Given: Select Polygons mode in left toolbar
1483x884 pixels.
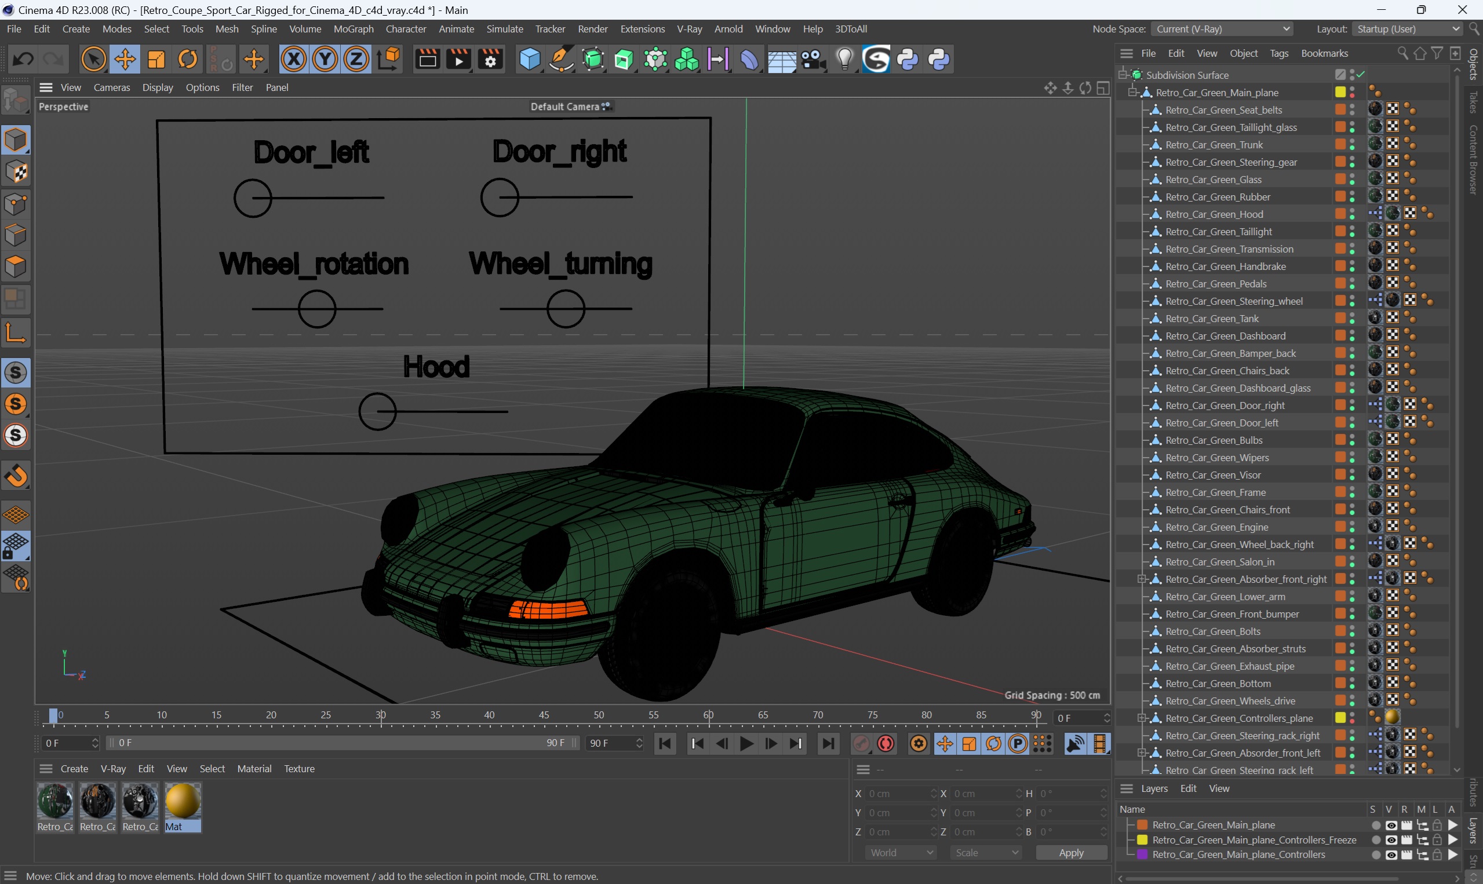Looking at the screenshot, I should click(16, 266).
